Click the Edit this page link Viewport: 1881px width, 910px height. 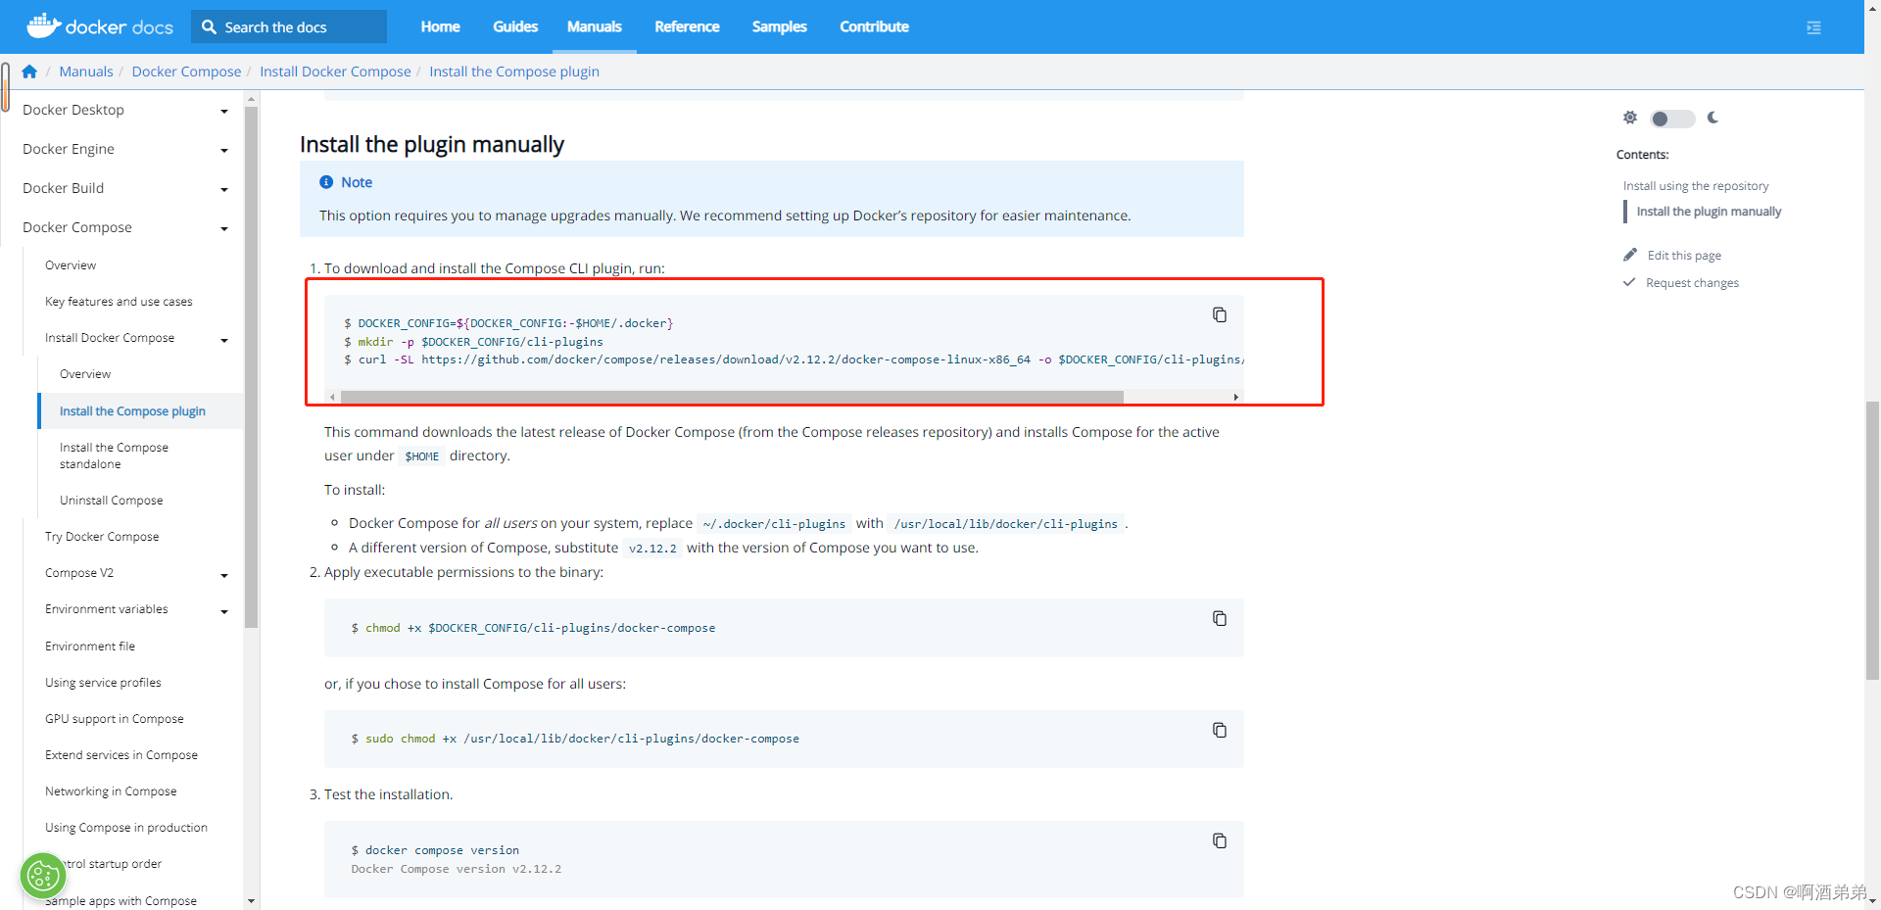(1684, 256)
